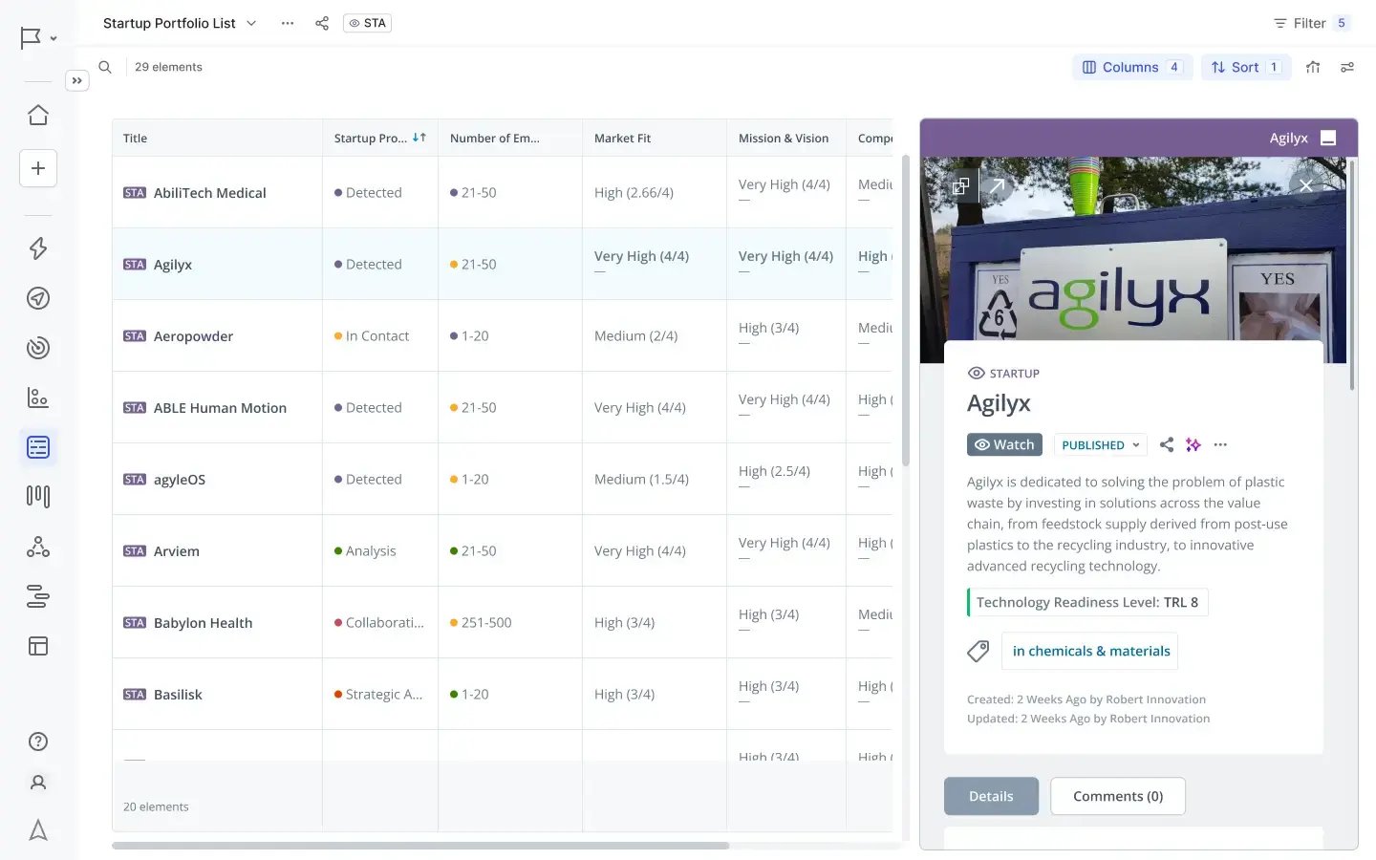Click the plus icon to create new content

[37, 167]
